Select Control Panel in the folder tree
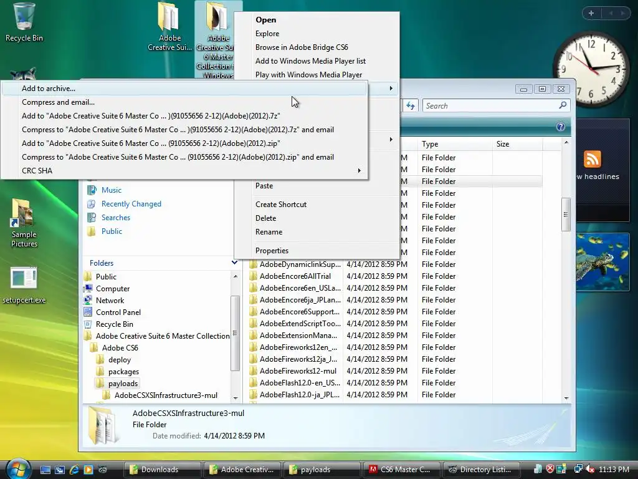This screenshot has width=638, height=479. pos(118,312)
